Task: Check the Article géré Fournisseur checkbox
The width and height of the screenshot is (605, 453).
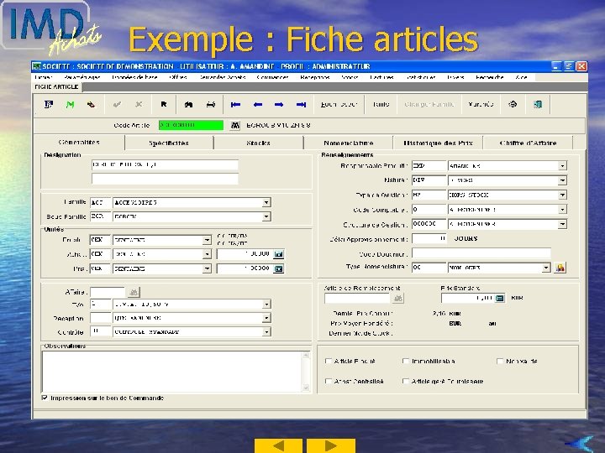Action: click(x=406, y=381)
